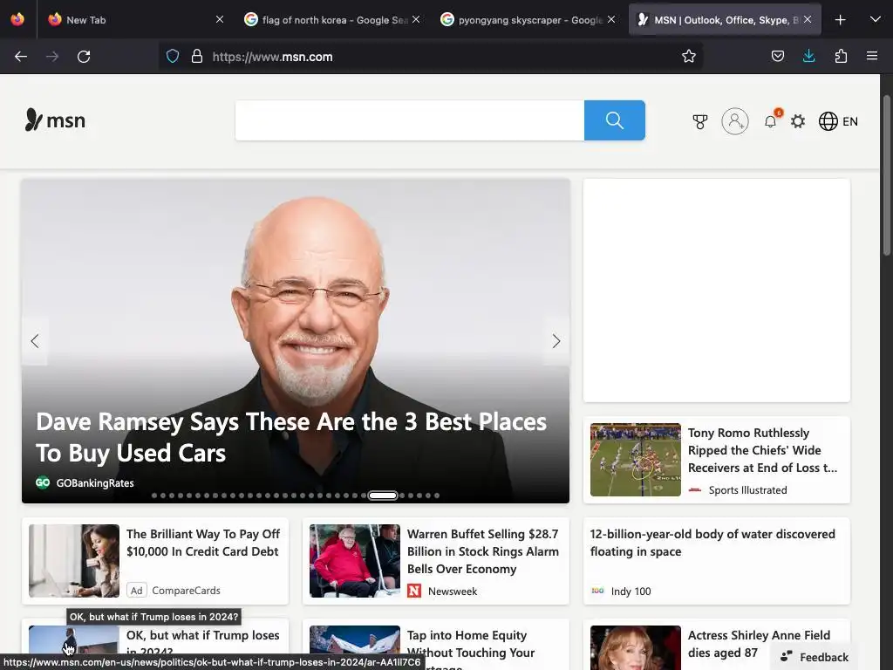Open a new browser tab

pos(840,20)
